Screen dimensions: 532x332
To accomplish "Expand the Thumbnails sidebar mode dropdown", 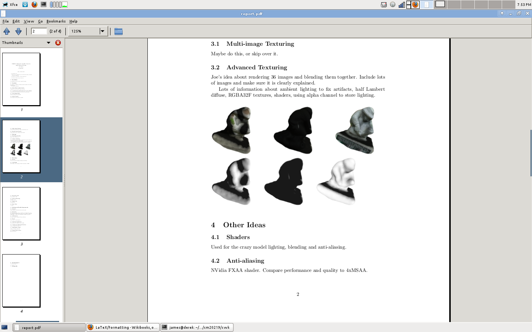I will click(48, 43).
